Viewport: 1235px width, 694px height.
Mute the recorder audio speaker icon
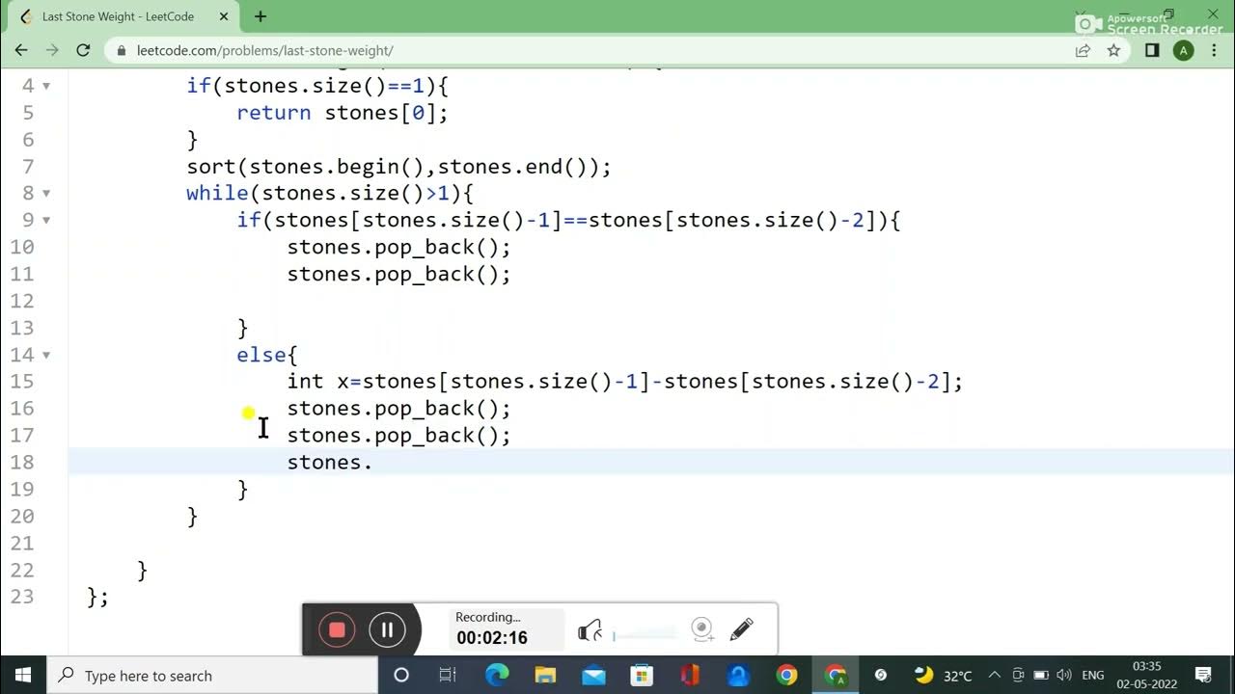[x=590, y=631]
